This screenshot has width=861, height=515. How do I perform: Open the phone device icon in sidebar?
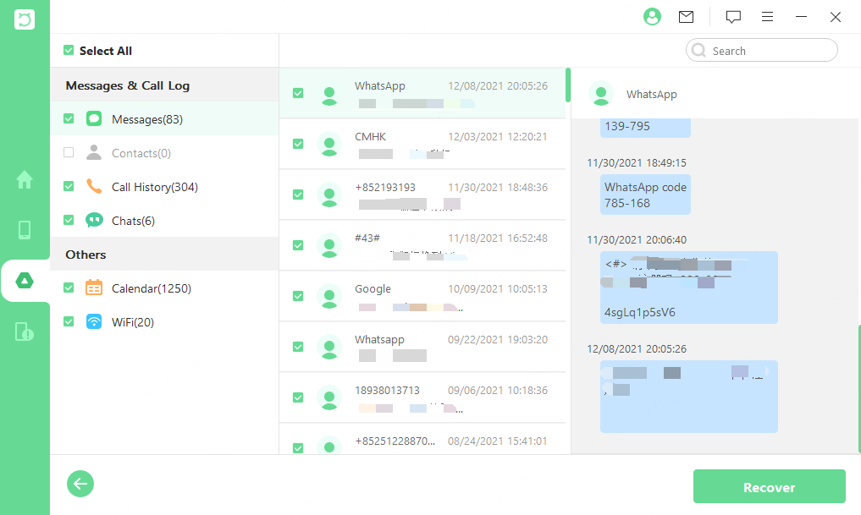[25, 230]
